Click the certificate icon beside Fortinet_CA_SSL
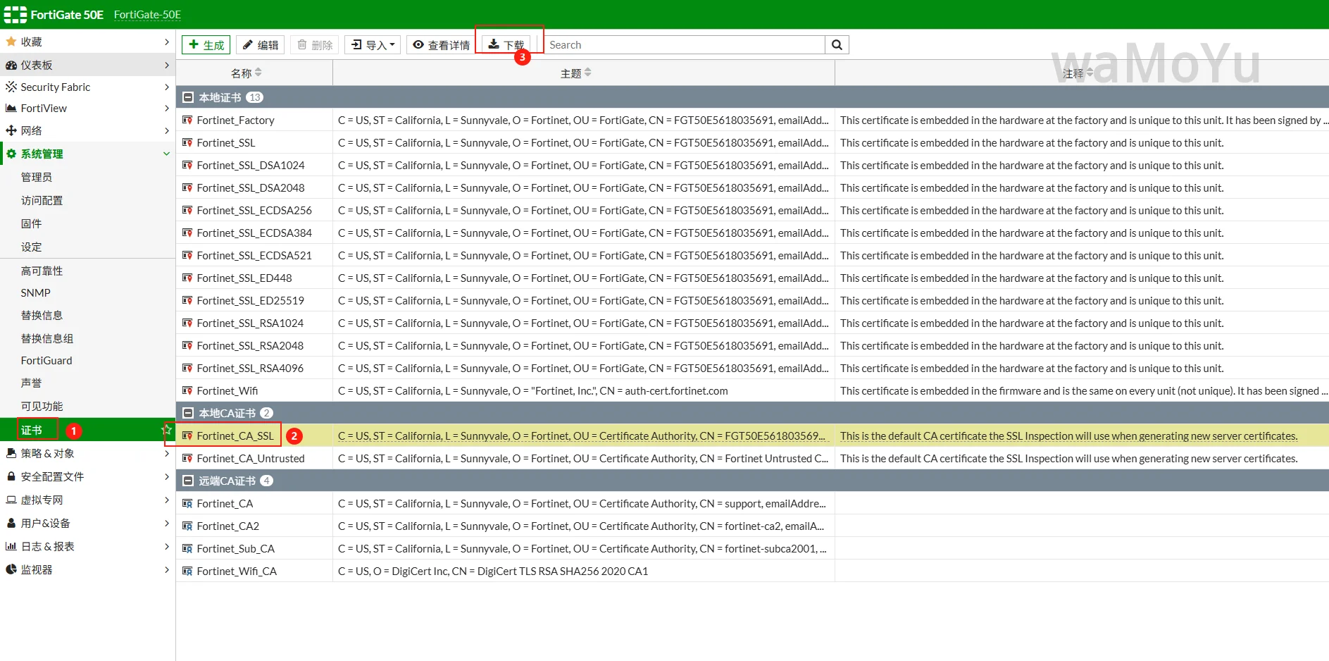 pyautogui.click(x=187, y=435)
